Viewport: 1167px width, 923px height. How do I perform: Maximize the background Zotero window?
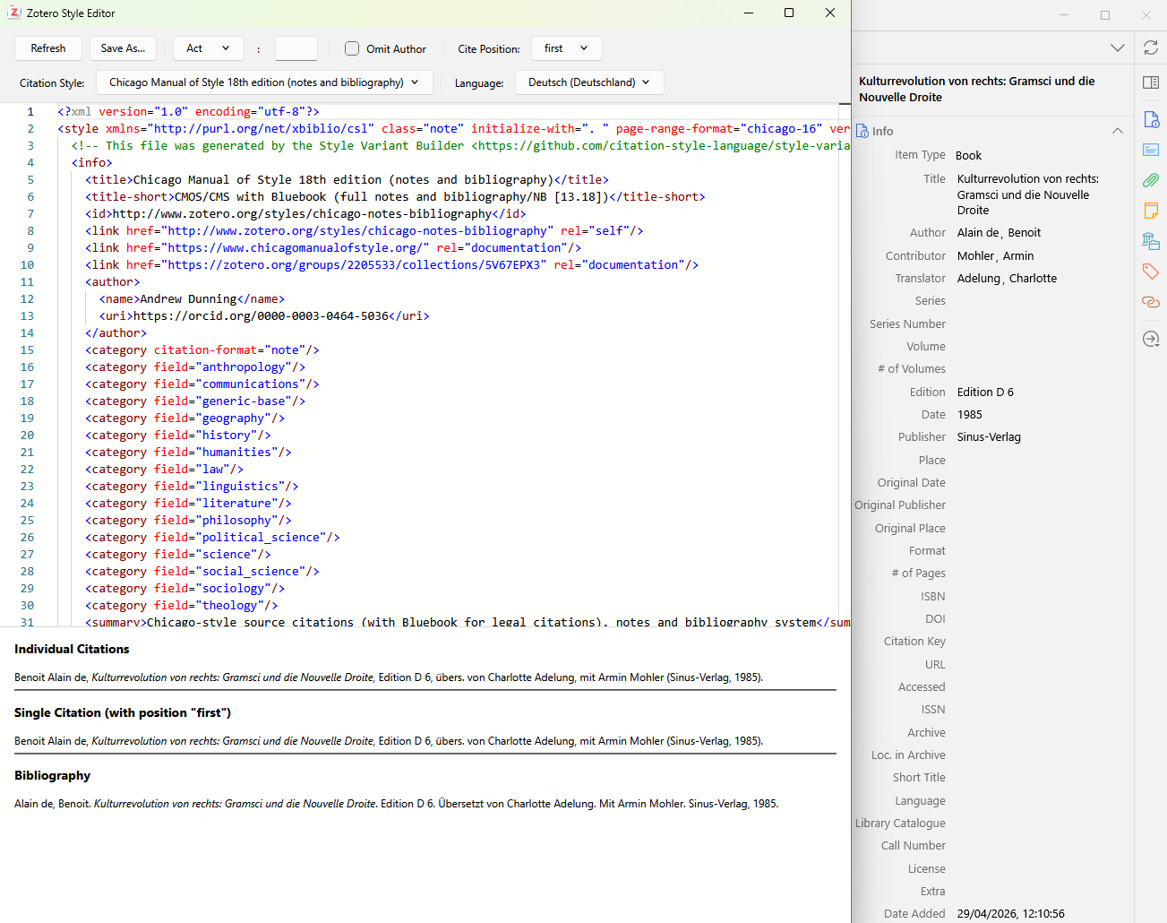[1105, 15]
